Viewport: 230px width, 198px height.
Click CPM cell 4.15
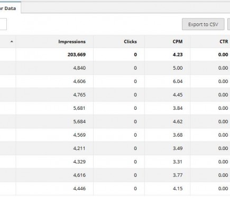(178, 188)
